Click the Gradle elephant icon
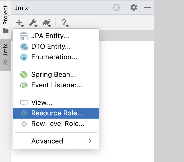 click(x=47, y=23)
